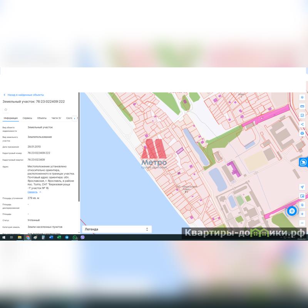The width and height of the screenshot is (308, 308).
Task: Expand the Легенда dropdown
Action: click(116, 229)
